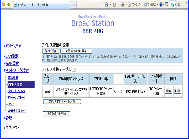
Task: Open VPNパススルー submenu item
Action: pos(17,111)
